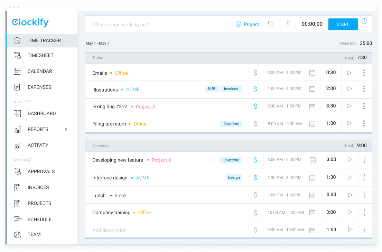Viewport: 382px width, 252px height.
Task: Open date picker for Filing tax return
Action: tap(312, 124)
